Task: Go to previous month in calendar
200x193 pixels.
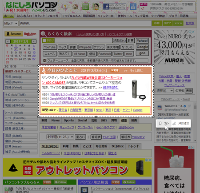Action: [8, 41]
